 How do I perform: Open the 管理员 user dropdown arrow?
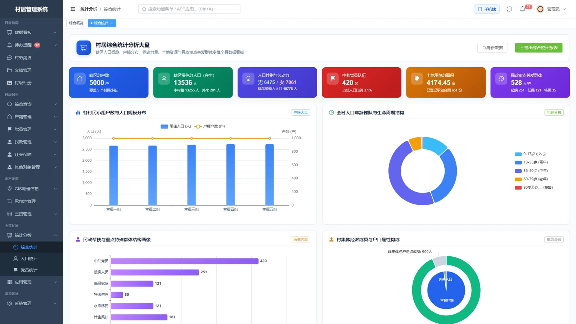564,9
